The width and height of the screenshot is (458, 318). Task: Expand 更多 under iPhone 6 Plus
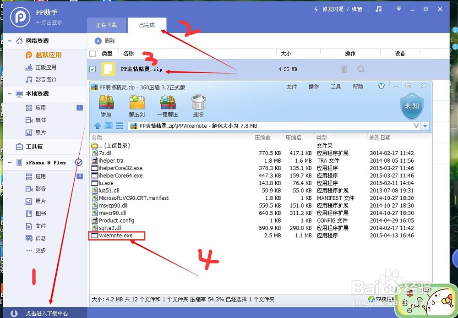click(36, 251)
